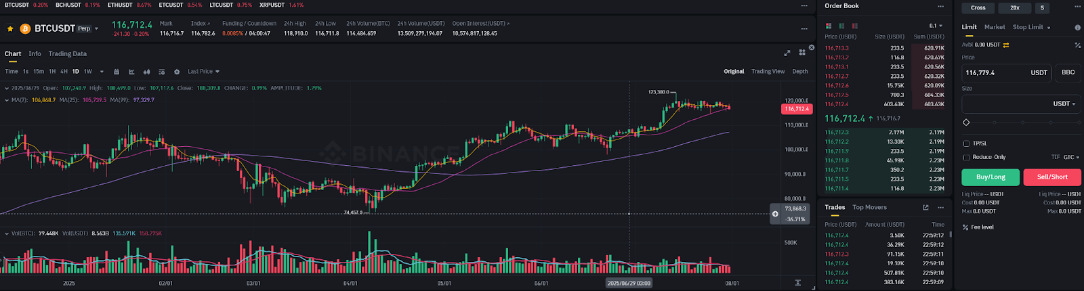Switch to the Trades tab

coord(835,207)
